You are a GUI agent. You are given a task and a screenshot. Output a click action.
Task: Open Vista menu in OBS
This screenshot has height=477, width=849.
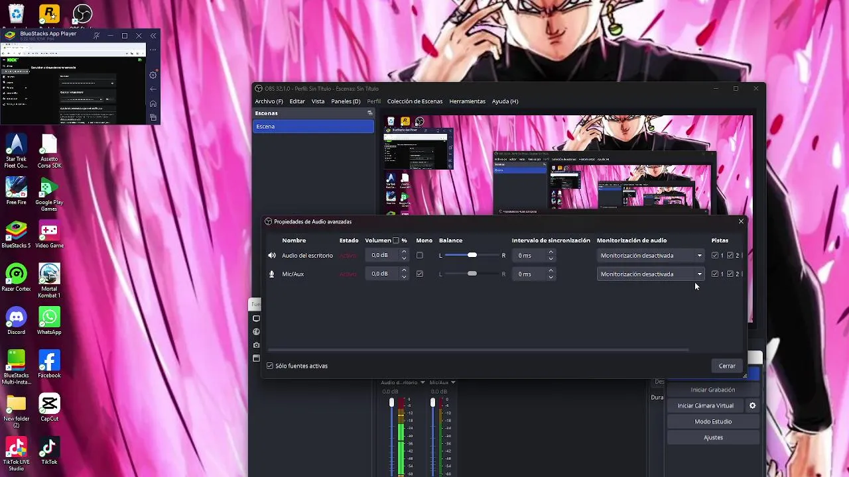click(x=318, y=101)
